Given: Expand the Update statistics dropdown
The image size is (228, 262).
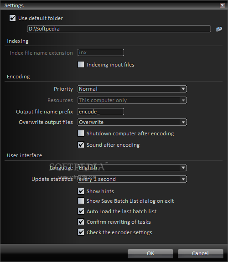Looking at the screenshot, I should pos(132,179).
